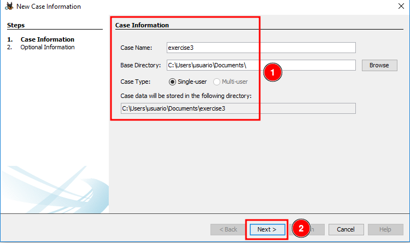Close the New Case Information dialog
The image size is (410, 243).
click(402, 7)
